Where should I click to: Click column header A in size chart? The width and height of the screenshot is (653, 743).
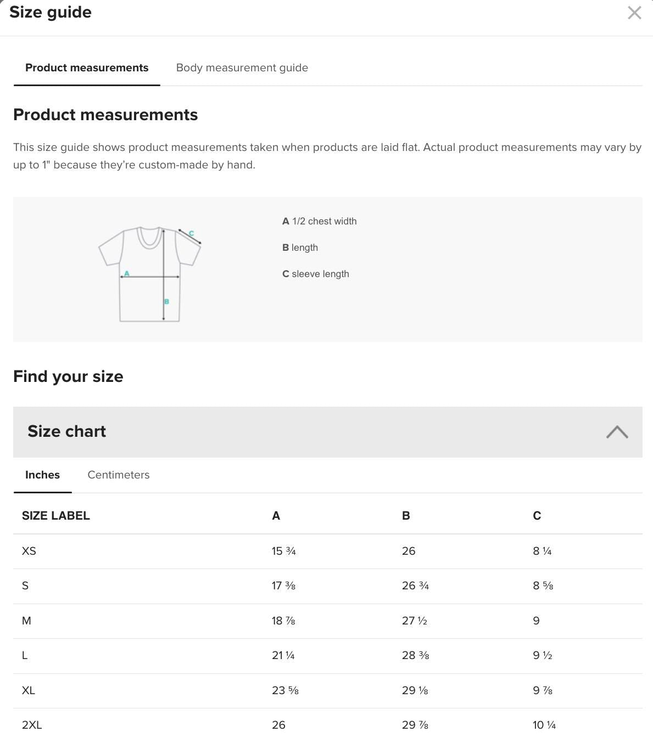point(276,516)
